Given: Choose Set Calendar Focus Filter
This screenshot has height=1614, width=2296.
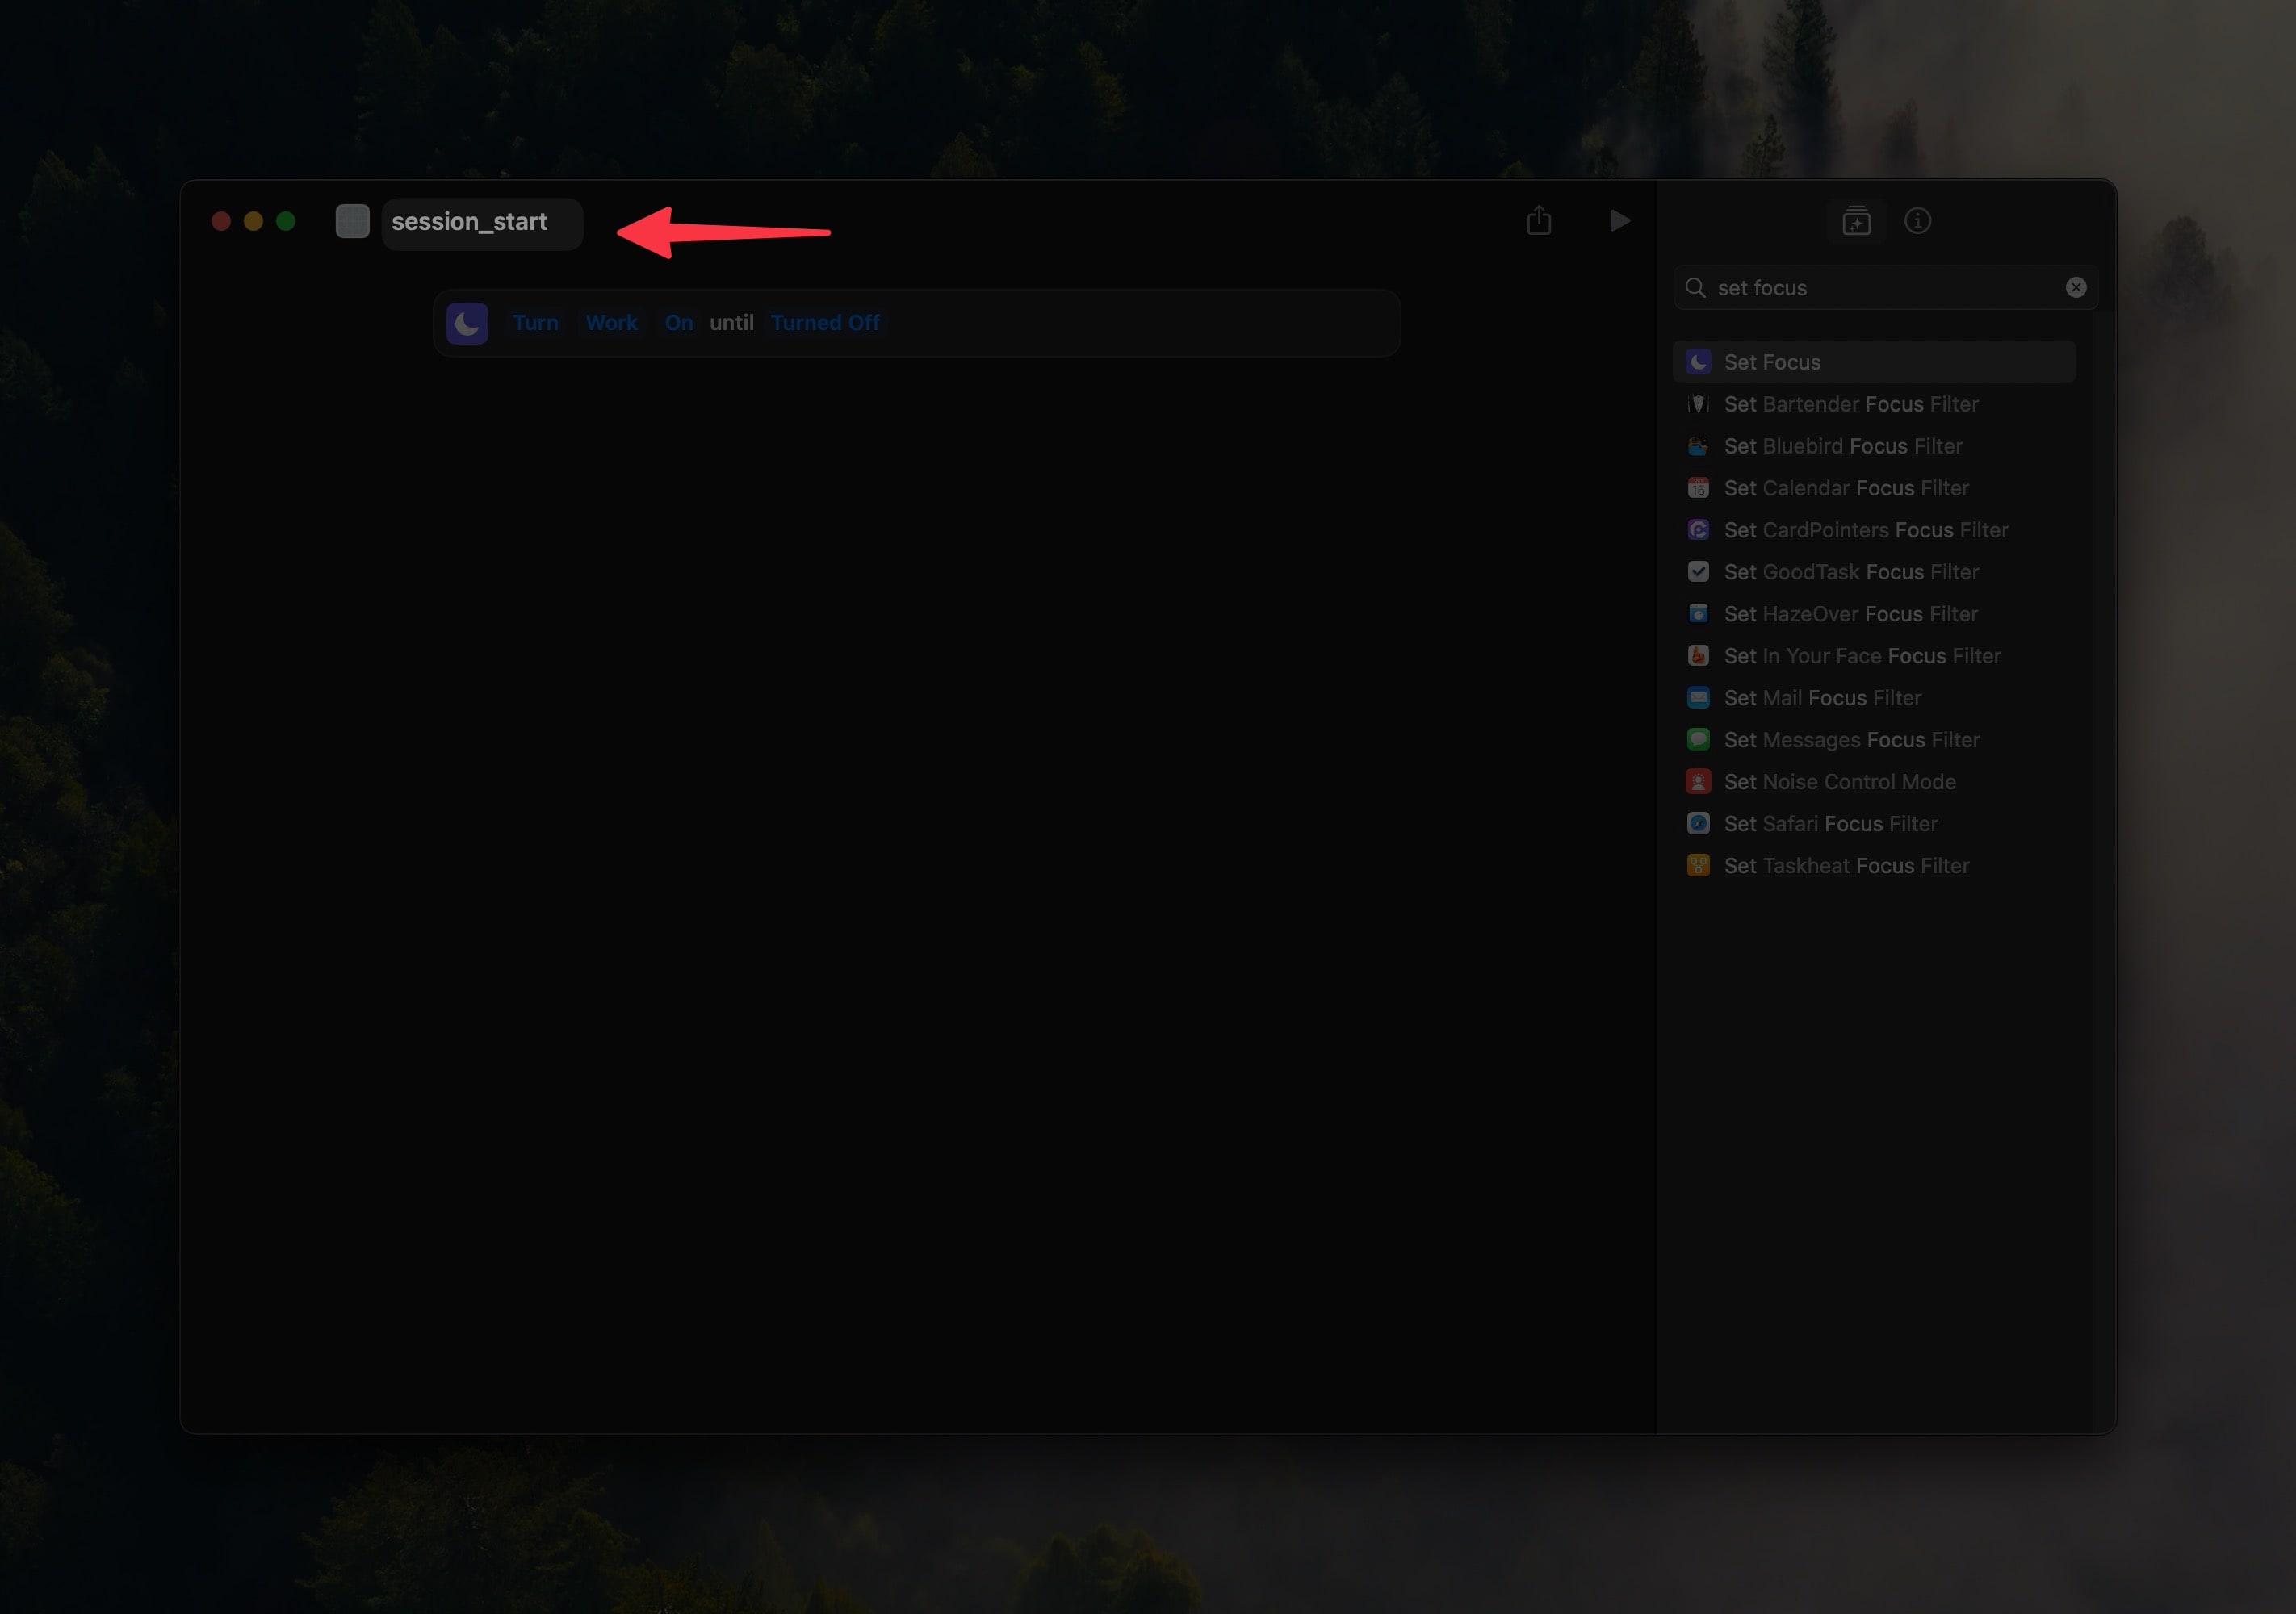Looking at the screenshot, I should 1845,487.
